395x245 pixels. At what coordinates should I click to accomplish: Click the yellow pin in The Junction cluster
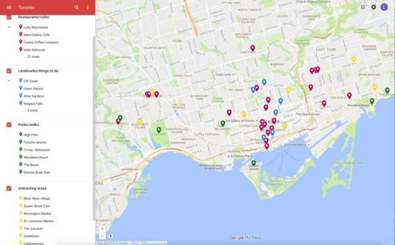[152, 92]
